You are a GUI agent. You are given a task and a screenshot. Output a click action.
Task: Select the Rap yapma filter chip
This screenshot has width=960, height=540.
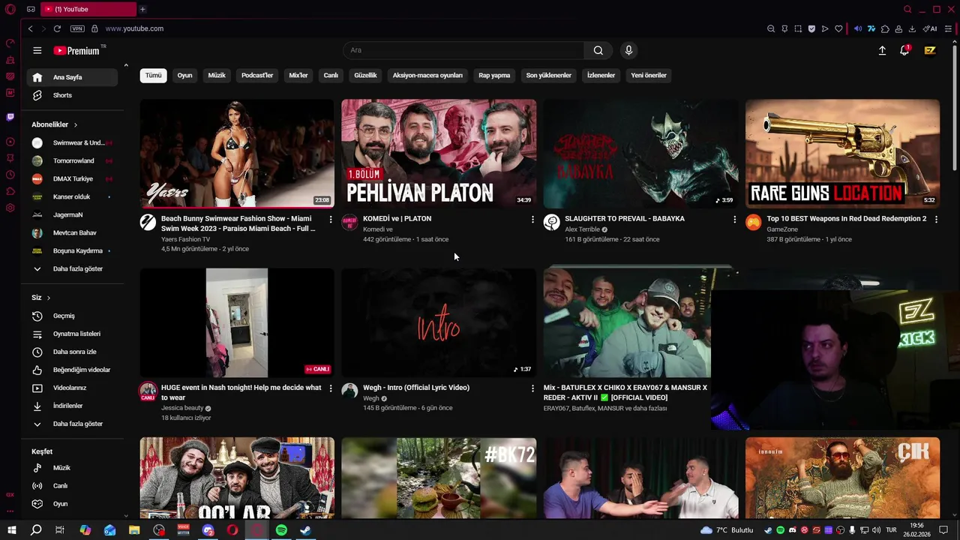pyautogui.click(x=494, y=75)
